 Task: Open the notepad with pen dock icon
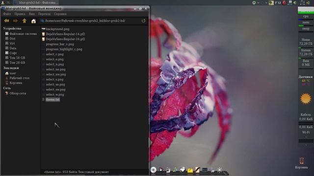pos(197,170)
